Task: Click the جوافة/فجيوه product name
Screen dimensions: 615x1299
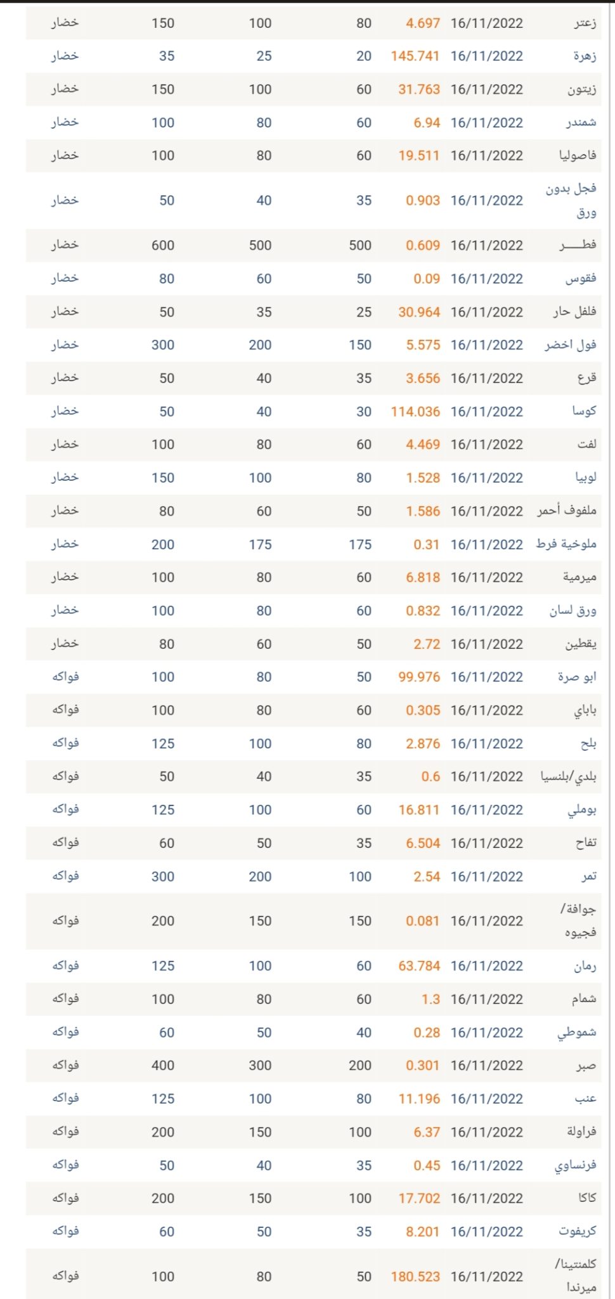Action: [578, 920]
